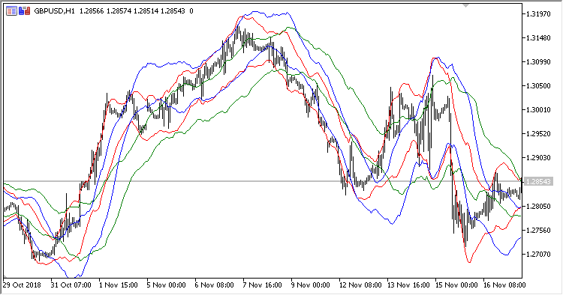Click the 9 Nov 00:00 time label
The image size is (563, 295).
pyautogui.click(x=310, y=285)
